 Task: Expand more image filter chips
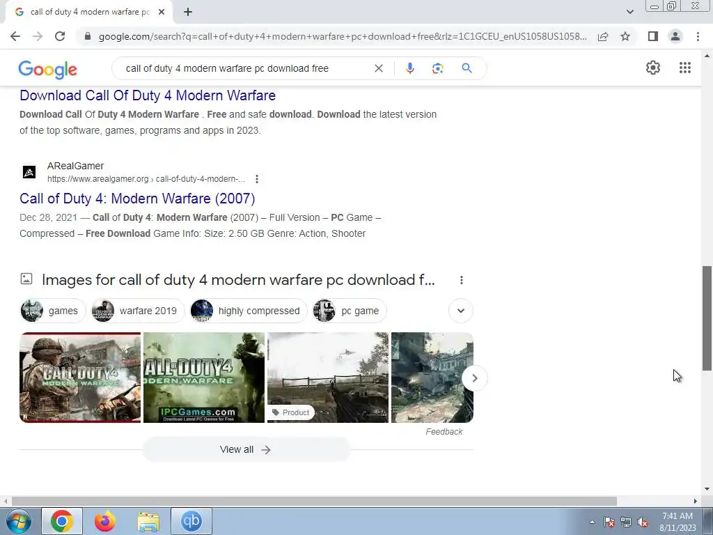(461, 311)
